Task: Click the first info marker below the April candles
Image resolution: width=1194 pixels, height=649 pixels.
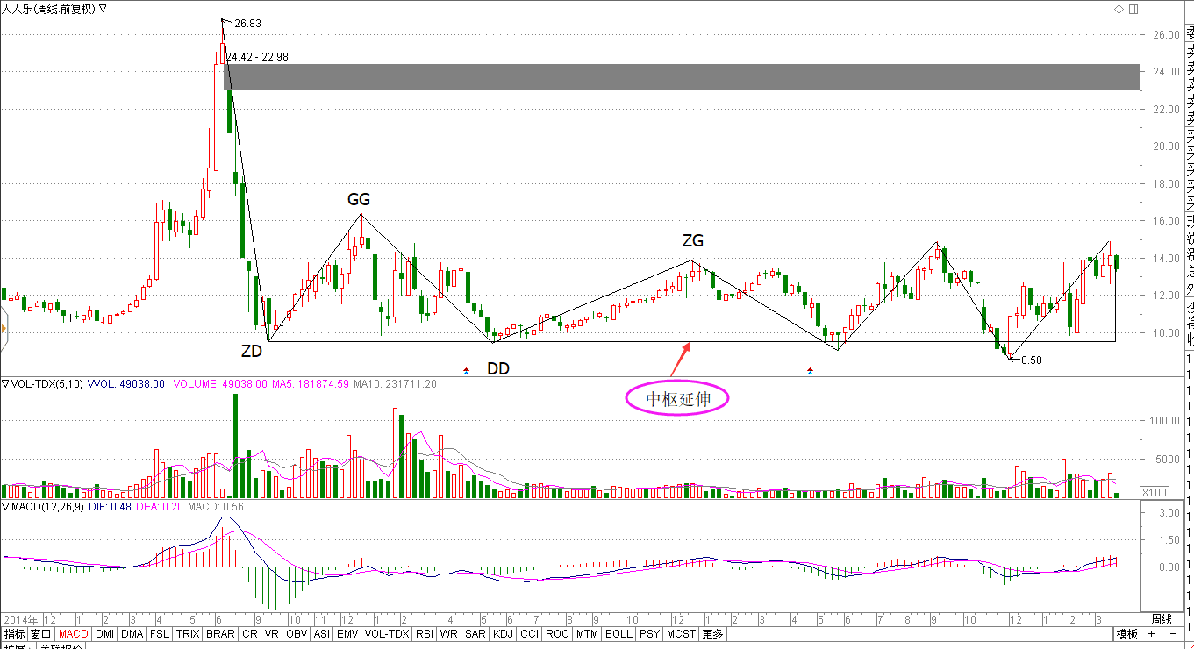Action: (466, 371)
